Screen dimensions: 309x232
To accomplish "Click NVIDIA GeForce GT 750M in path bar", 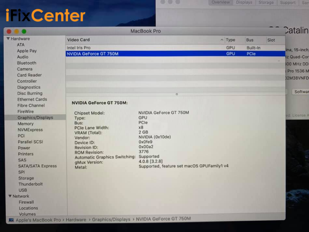I will click(163, 219).
